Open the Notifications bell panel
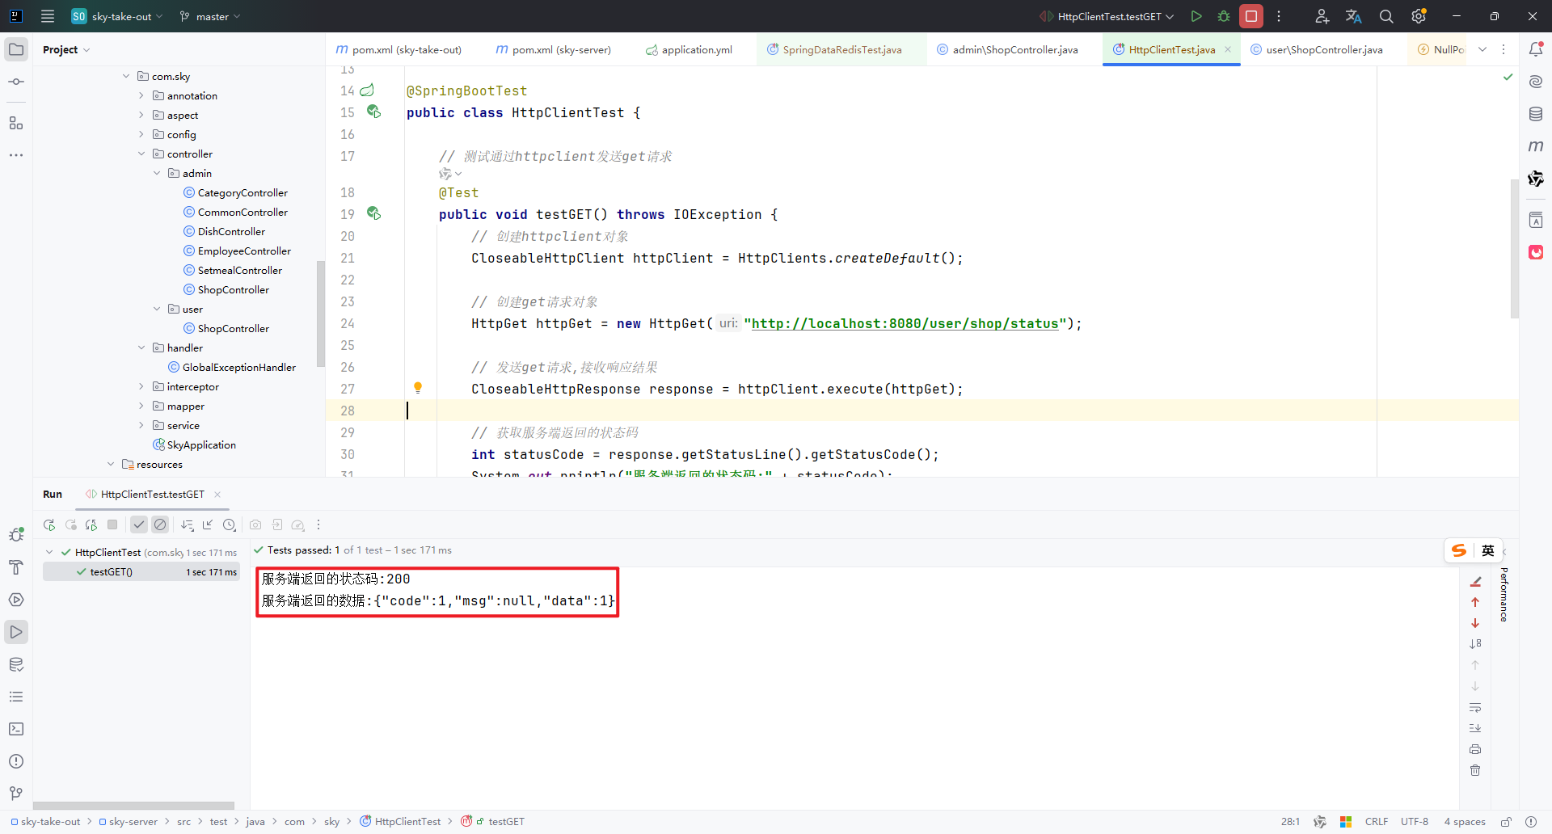The width and height of the screenshot is (1552, 834). [x=1537, y=48]
